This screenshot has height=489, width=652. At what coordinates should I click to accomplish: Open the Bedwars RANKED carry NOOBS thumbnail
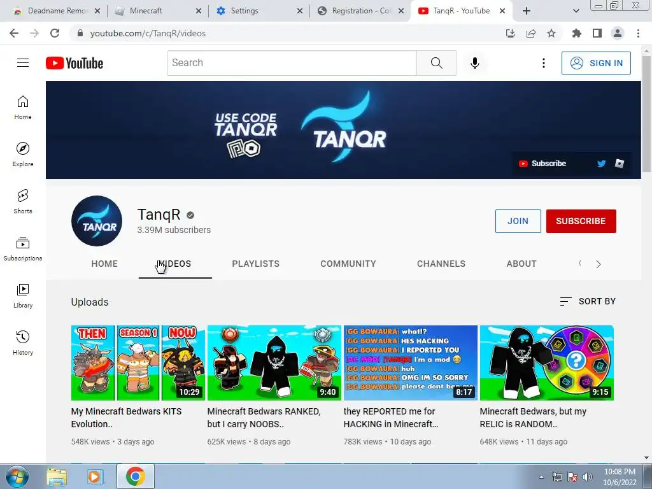[x=274, y=362]
